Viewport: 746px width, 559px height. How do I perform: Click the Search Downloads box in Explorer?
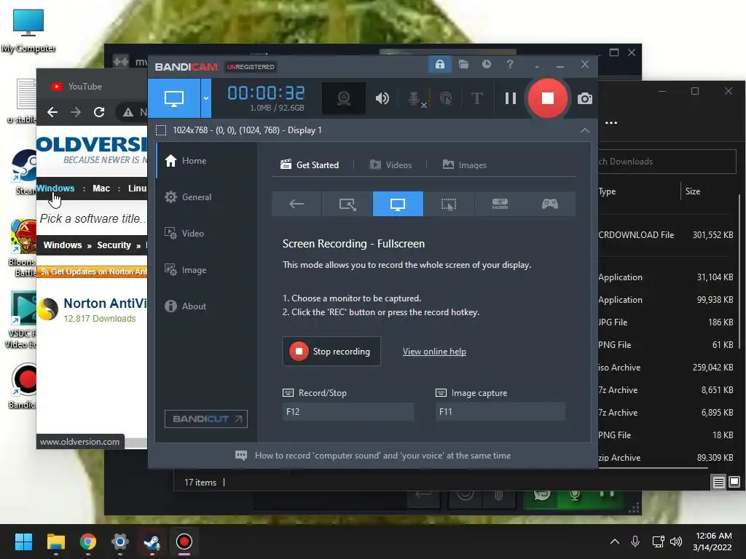tap(667, 162)
